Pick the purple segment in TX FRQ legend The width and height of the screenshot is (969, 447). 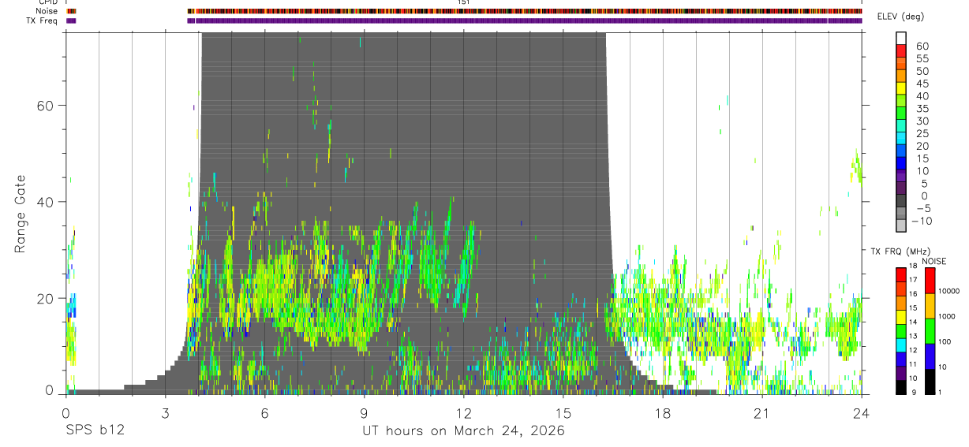click(901, 373)
